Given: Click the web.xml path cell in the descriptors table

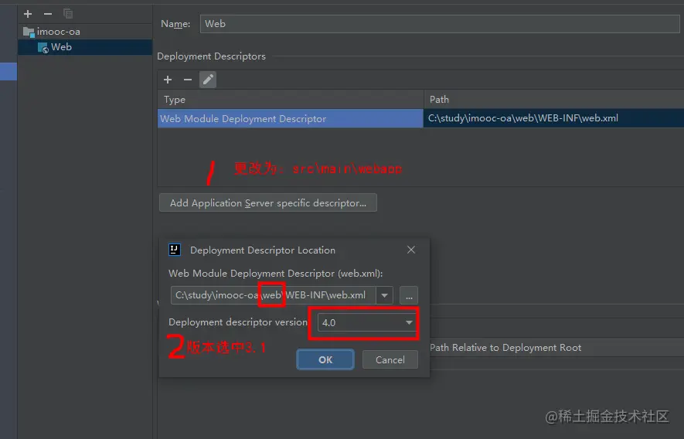Looking at the screenshot, I should tap(554, 118).
